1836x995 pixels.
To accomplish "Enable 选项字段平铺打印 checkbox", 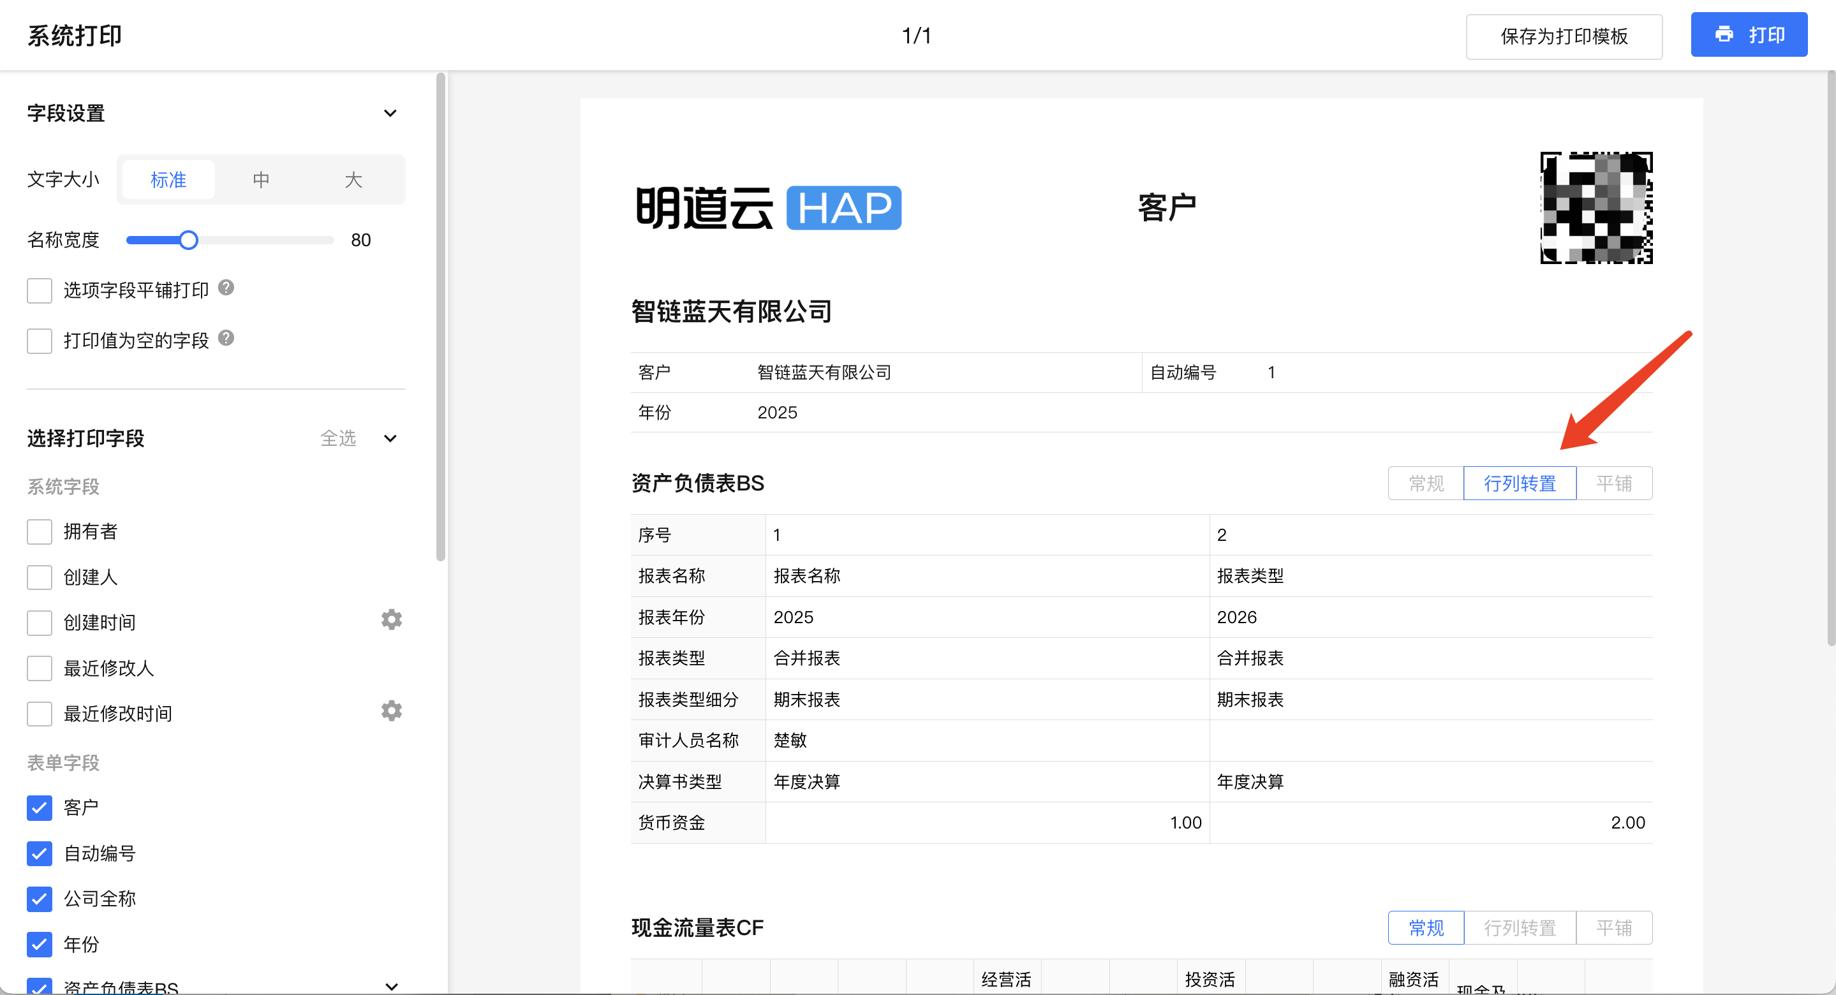I will 40,291.
